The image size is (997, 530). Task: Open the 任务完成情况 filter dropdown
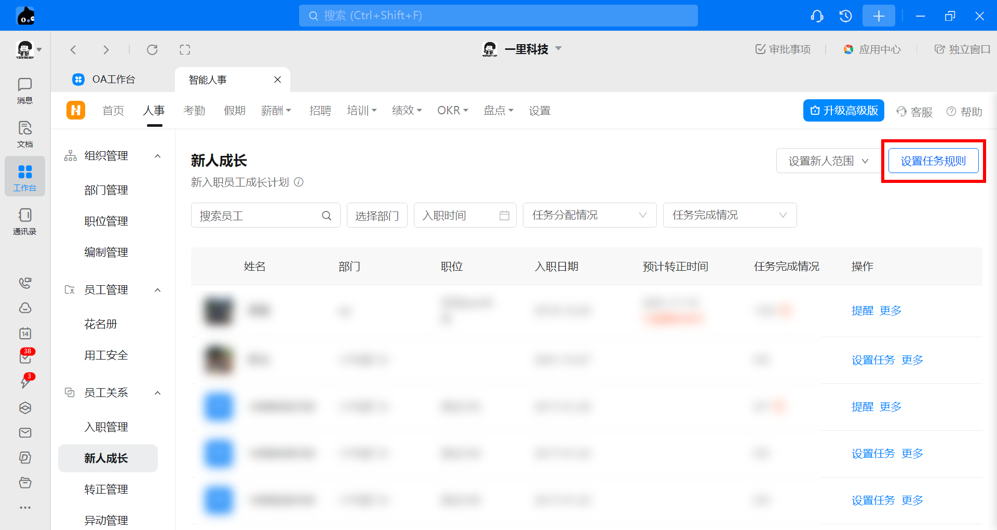[729, 215]
